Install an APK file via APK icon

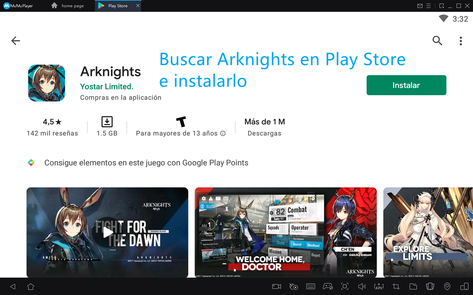379,286
